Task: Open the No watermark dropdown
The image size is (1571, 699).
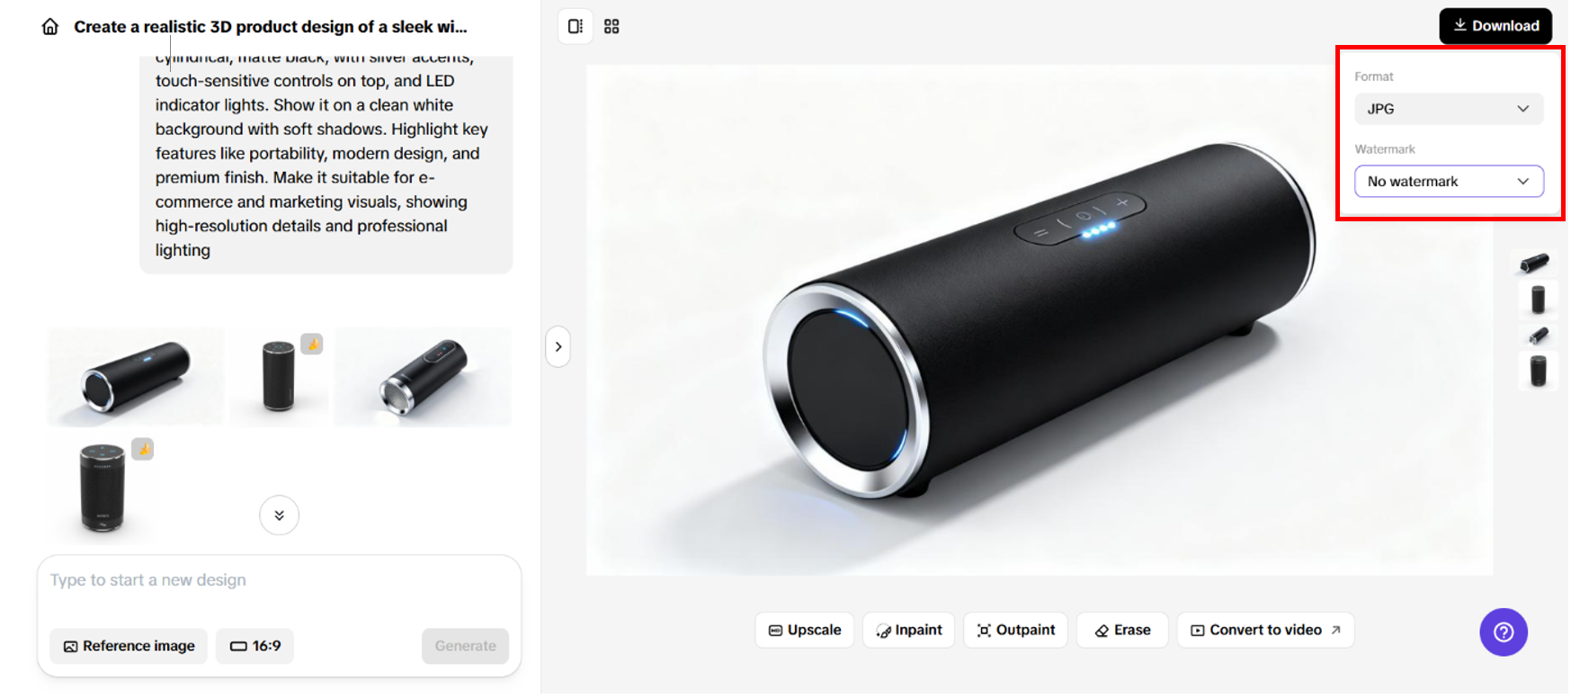Action: (x=1449, y=182)
